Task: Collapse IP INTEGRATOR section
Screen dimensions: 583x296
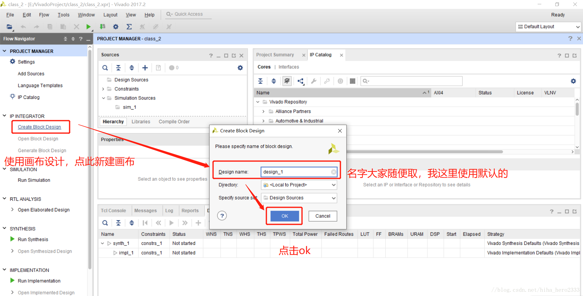Action: 5,116
